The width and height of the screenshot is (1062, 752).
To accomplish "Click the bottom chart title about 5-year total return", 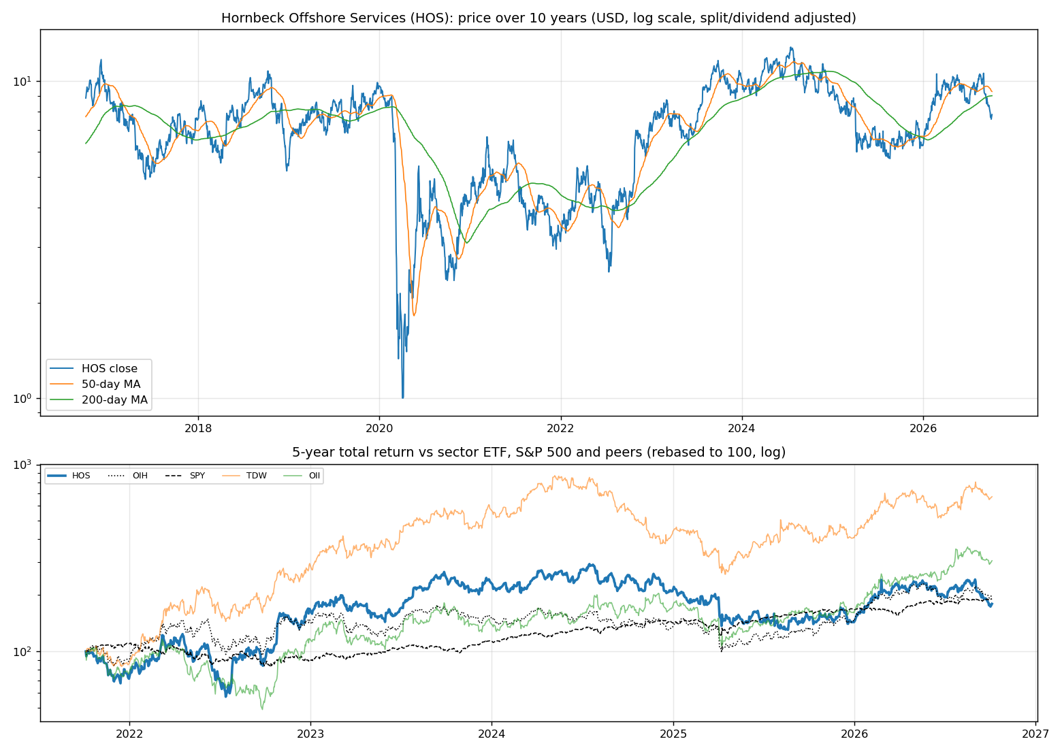I will [x=538, y=453].
